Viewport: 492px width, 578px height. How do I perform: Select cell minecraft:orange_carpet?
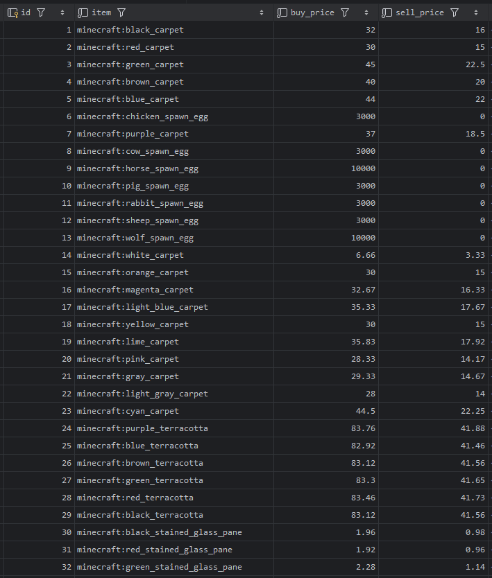(x=174, y=272)
